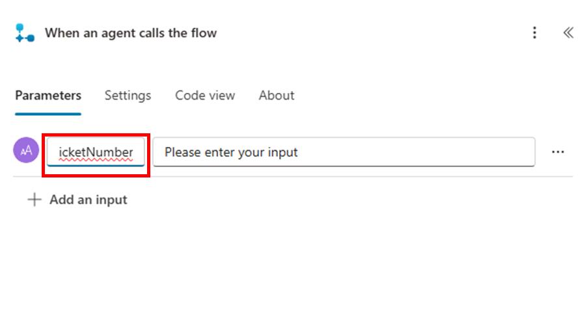Open the vertical three-dot more options menu
This screenshot has height=327, width=587.
[534, 33]
